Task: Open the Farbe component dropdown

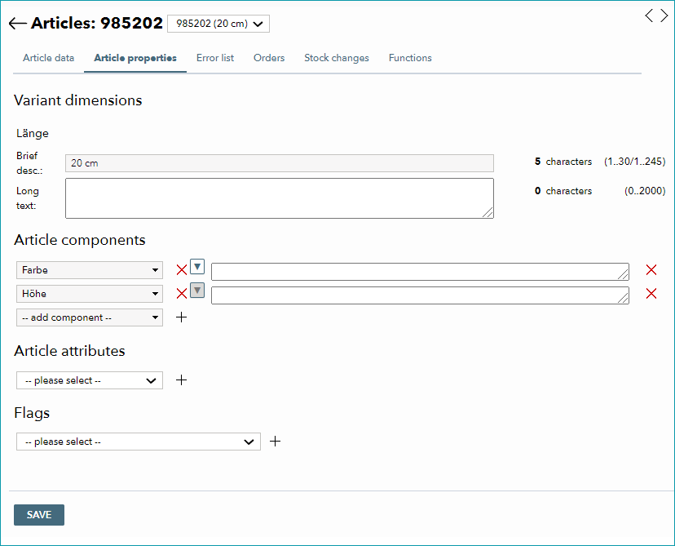Action: [90, 270]
